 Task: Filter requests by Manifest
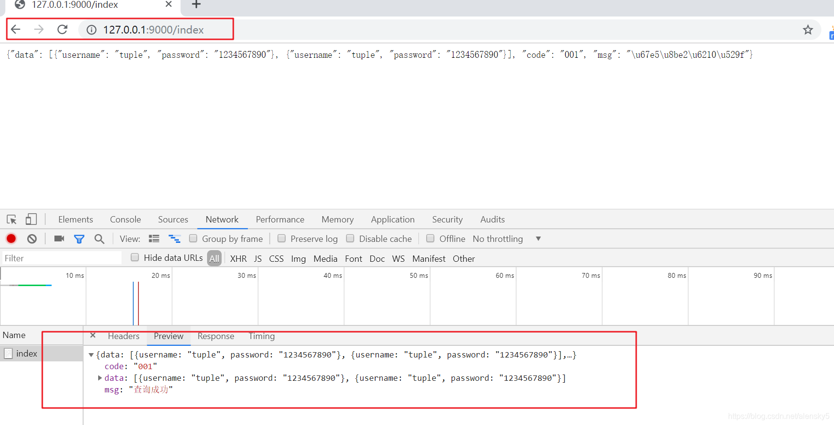(x=429, y=259)
